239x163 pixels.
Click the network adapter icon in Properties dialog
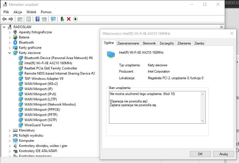pos(111,55)
